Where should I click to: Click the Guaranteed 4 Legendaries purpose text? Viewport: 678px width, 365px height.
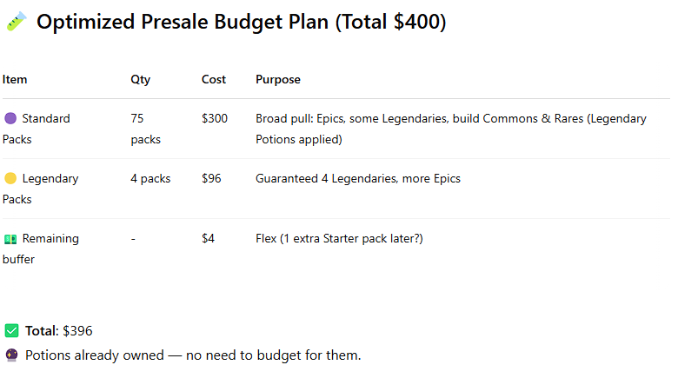(358, 179)
